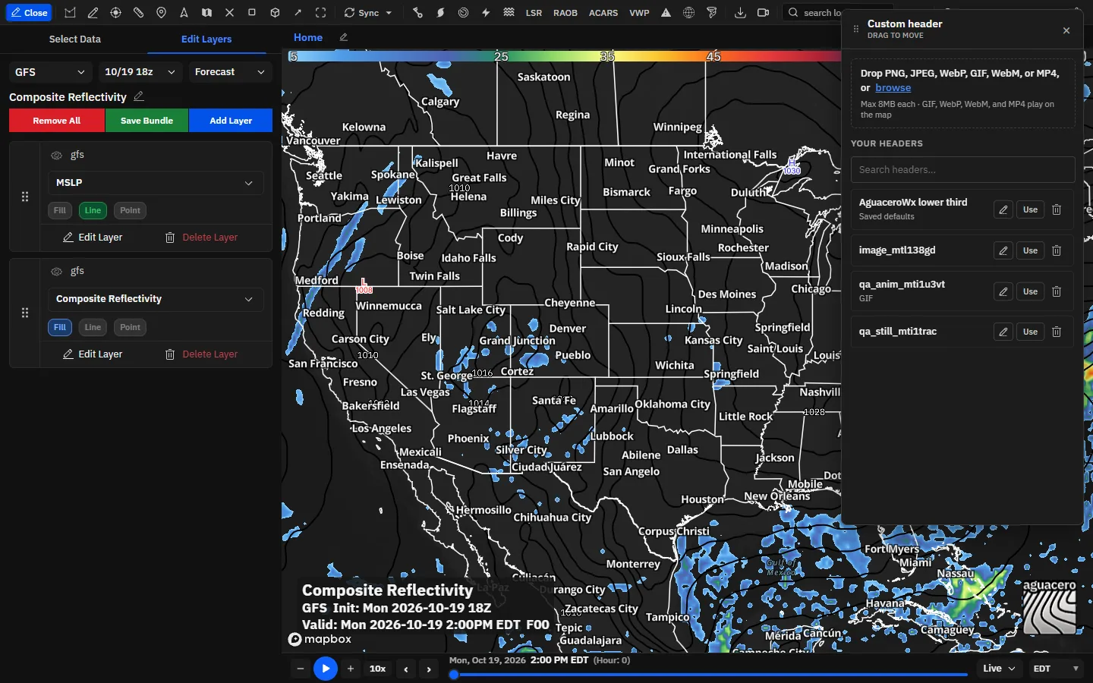Screen dimensions: 1093x683
Task: Switch to the Edit Layers tab
Action: 206,39
